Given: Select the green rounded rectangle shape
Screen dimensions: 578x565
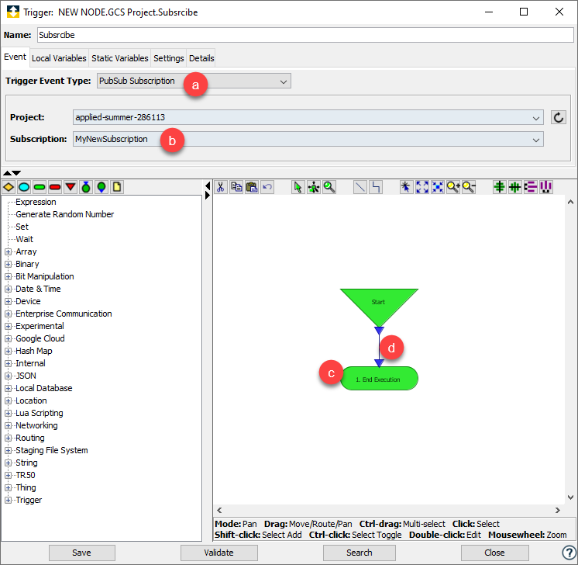Looking at the screenshot, I should click(40, 187).
